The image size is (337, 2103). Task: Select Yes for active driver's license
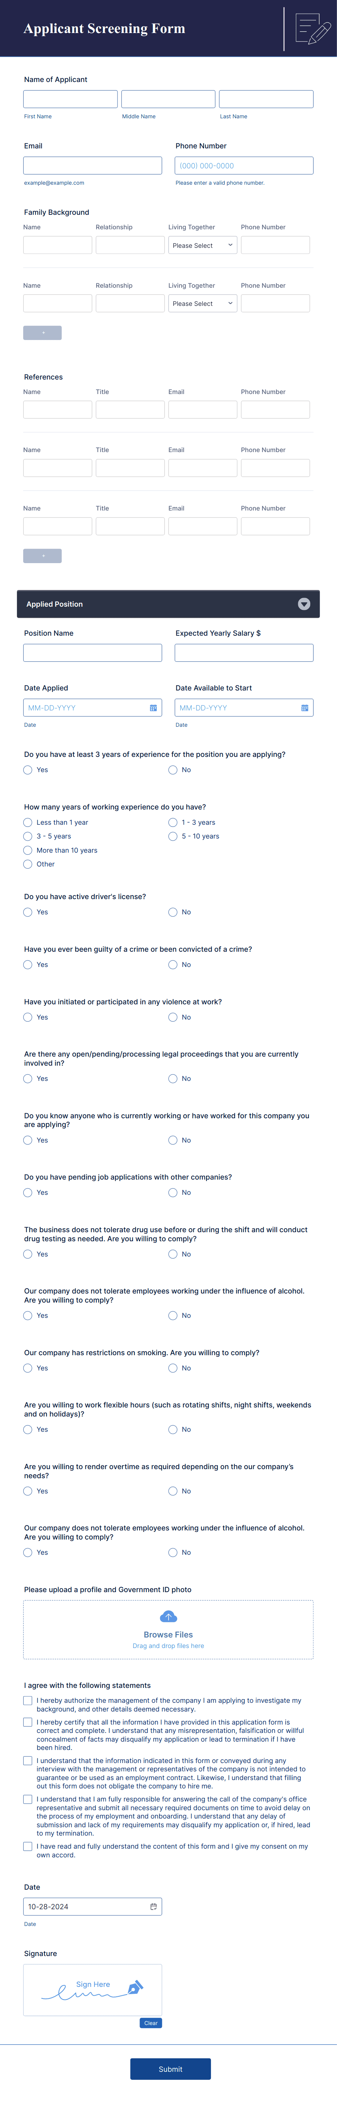pos(28,912)
